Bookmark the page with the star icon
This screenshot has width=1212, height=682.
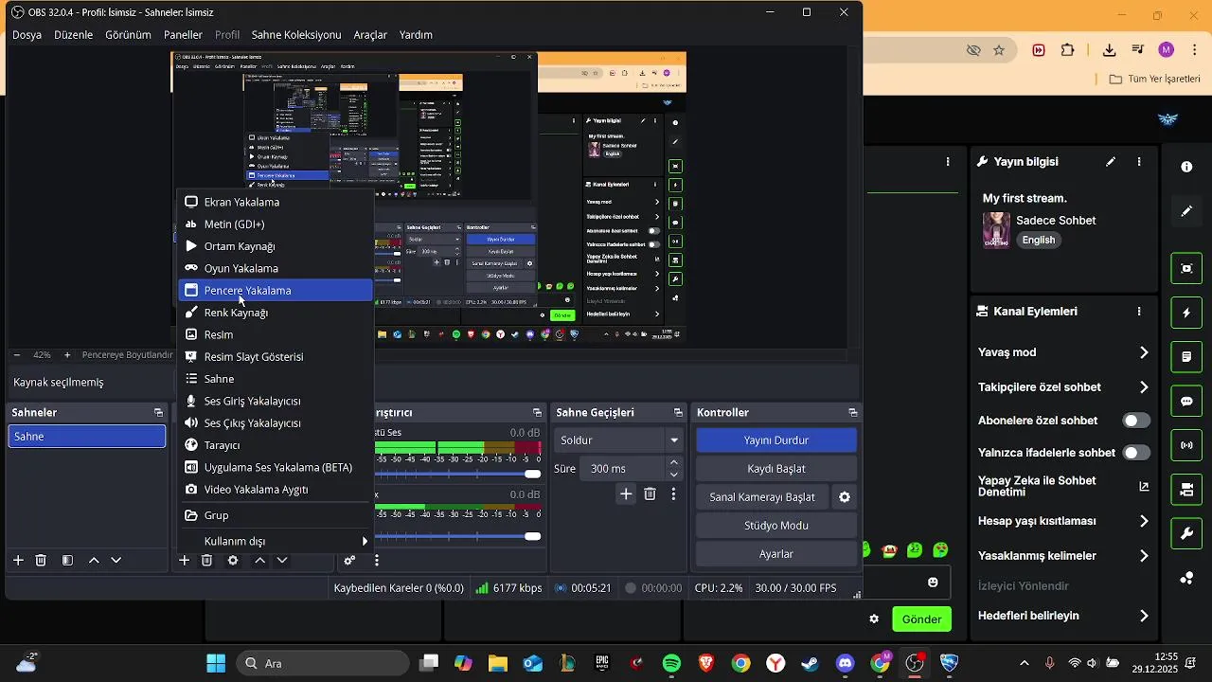point(999,50)
